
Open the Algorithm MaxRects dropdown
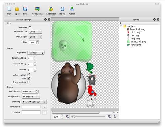[36, 53]
